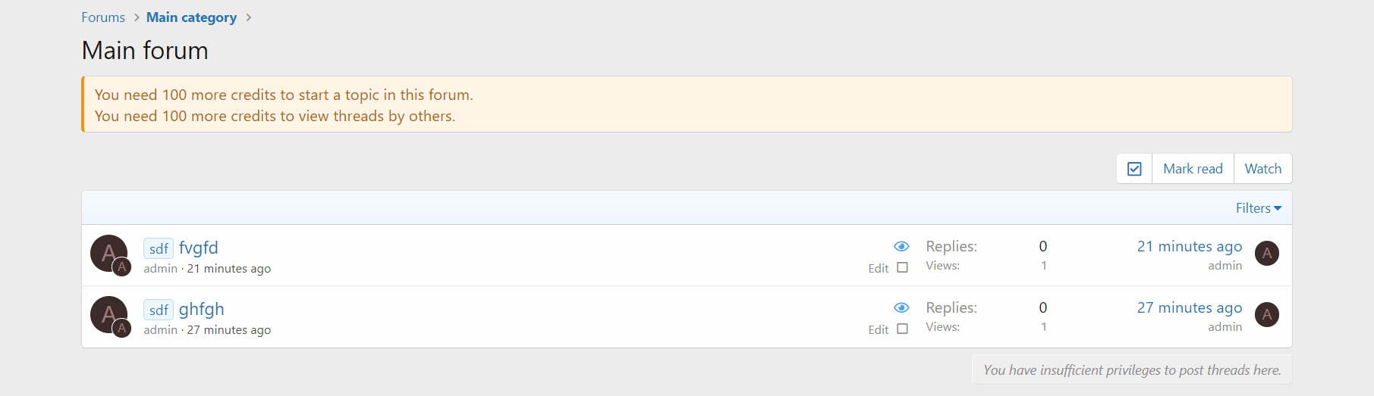Open admin avatar beside fvgfd thread title
1374x396 pixels.
point(108,253)
